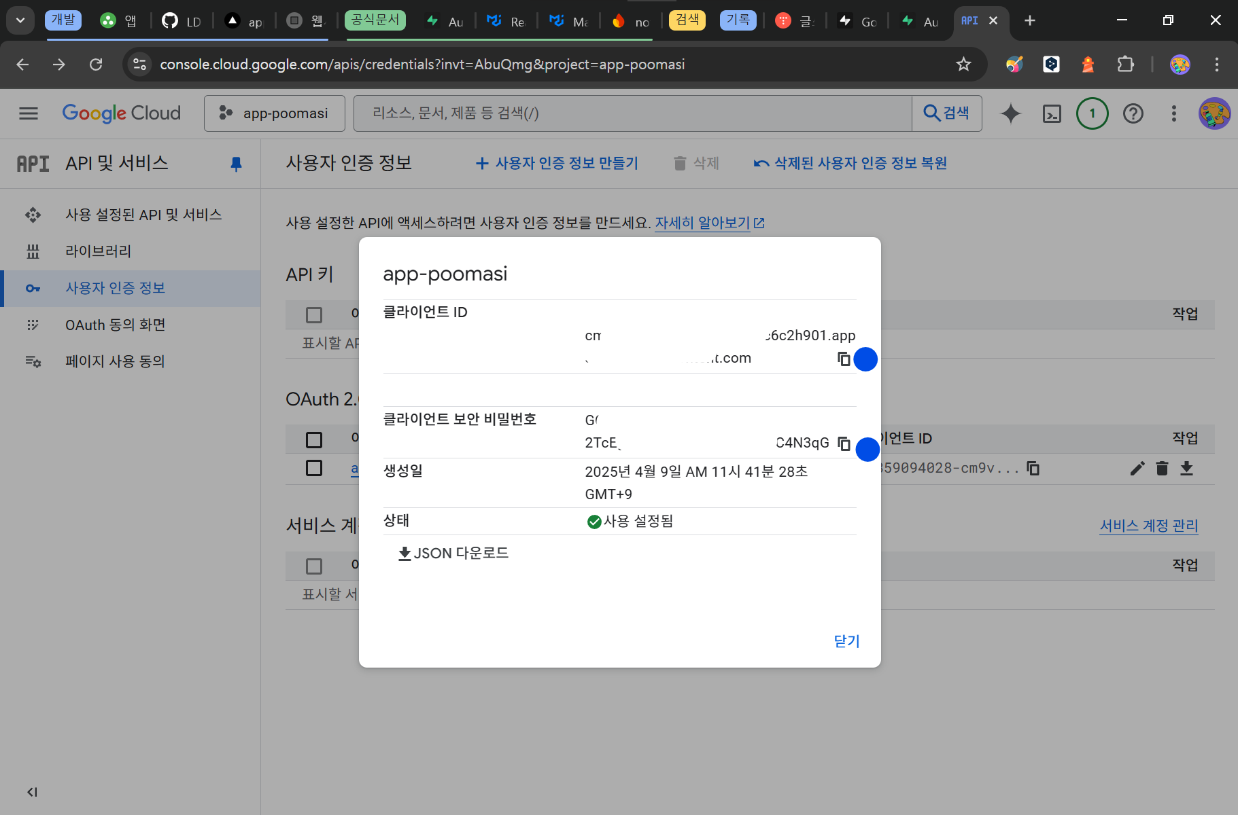Copy the client ID value in dialog
The height and width of the screenshot is (815, 1238).
[844, 359]
